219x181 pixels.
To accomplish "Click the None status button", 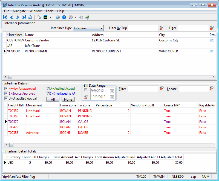I will 68,100.
